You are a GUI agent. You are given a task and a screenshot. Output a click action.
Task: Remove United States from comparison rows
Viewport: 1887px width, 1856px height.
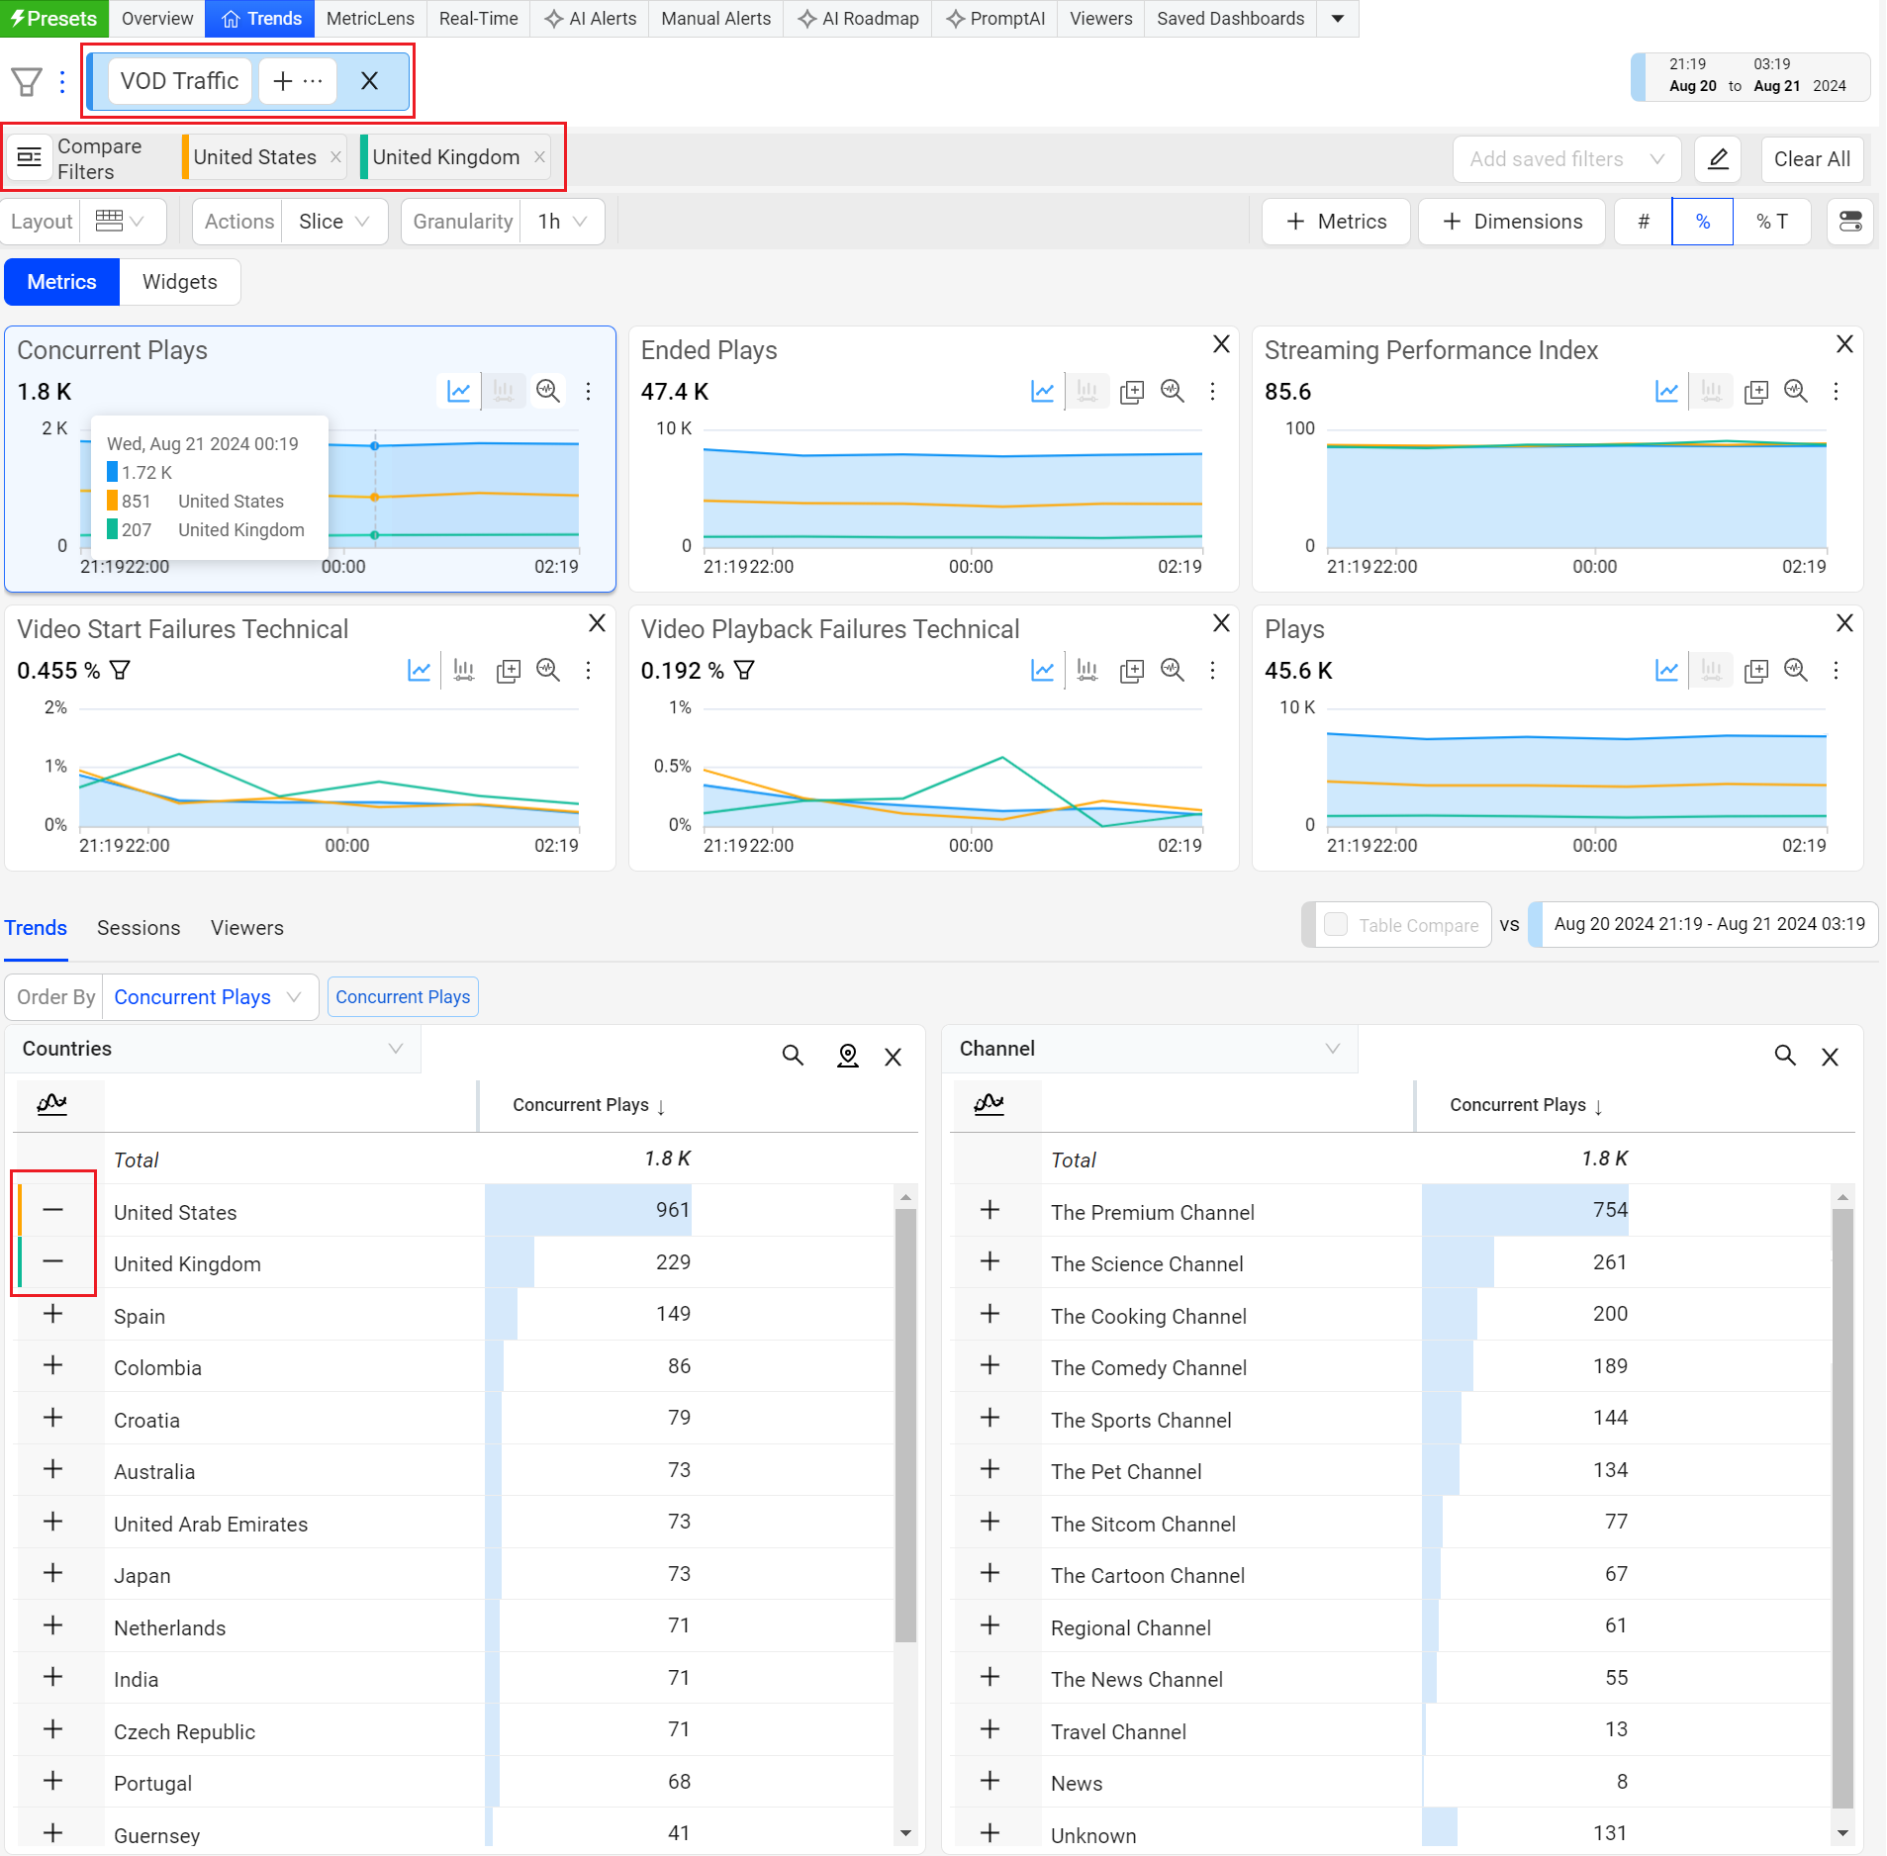coord(53,1210)
